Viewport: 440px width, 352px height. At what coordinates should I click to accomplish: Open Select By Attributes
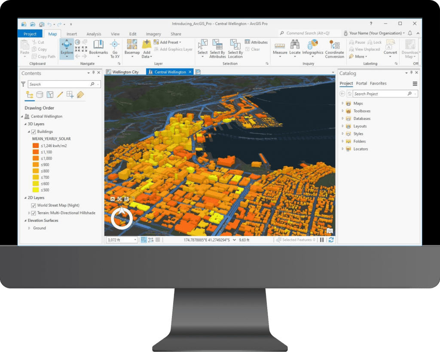[x=217, y=49]
